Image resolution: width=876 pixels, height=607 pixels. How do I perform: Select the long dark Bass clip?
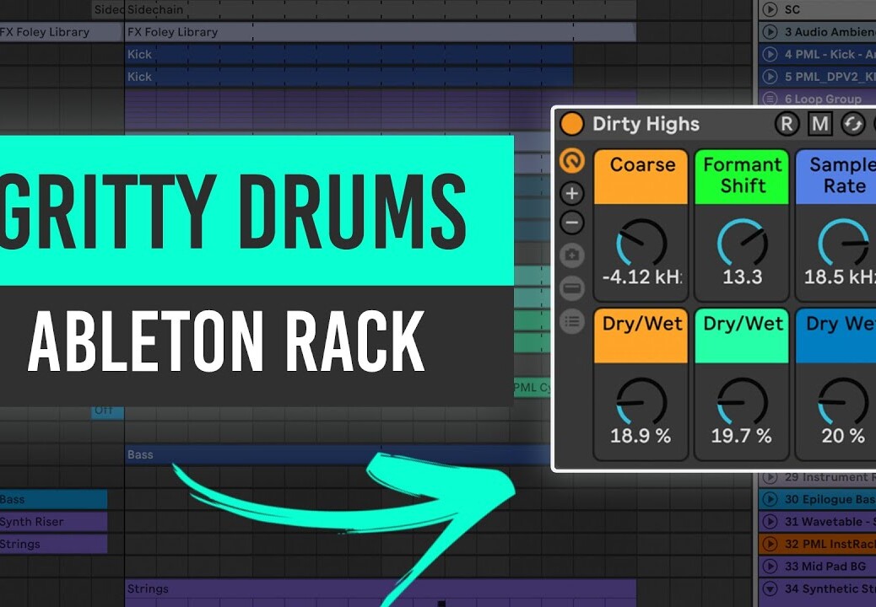click(338, 454)
